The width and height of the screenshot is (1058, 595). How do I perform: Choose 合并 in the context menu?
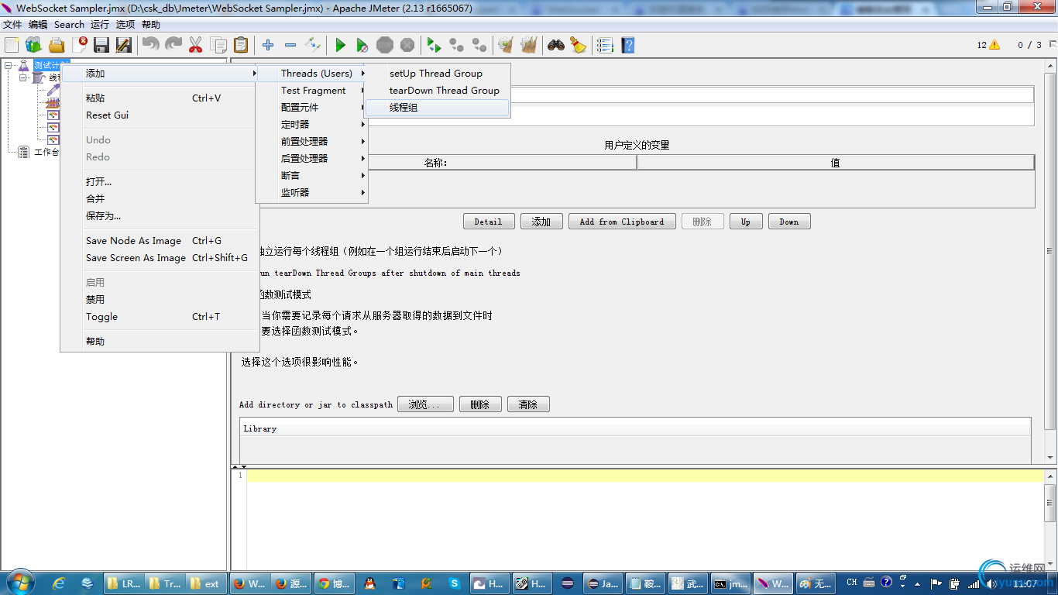click(160, 199)
